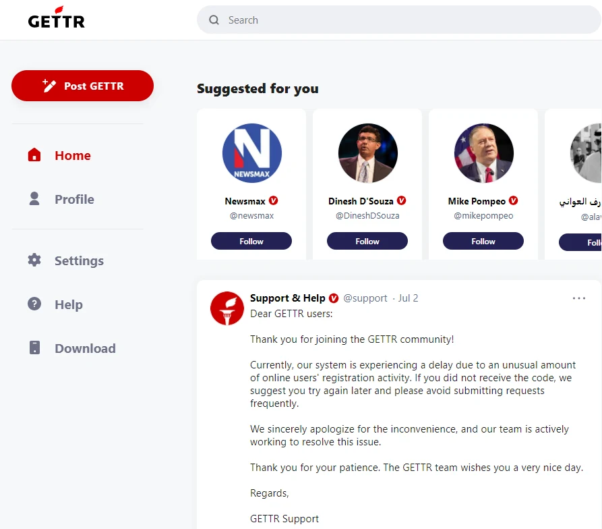Click the Download icon in the sidebar
Viewport: 602px width, 529px height.
pyautogui.click(x=34, y=347)
